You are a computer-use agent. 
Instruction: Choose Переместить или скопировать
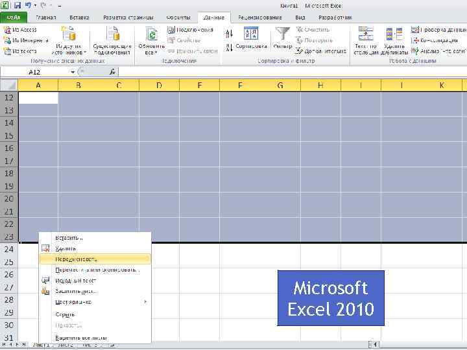click(x=95, y=270)
